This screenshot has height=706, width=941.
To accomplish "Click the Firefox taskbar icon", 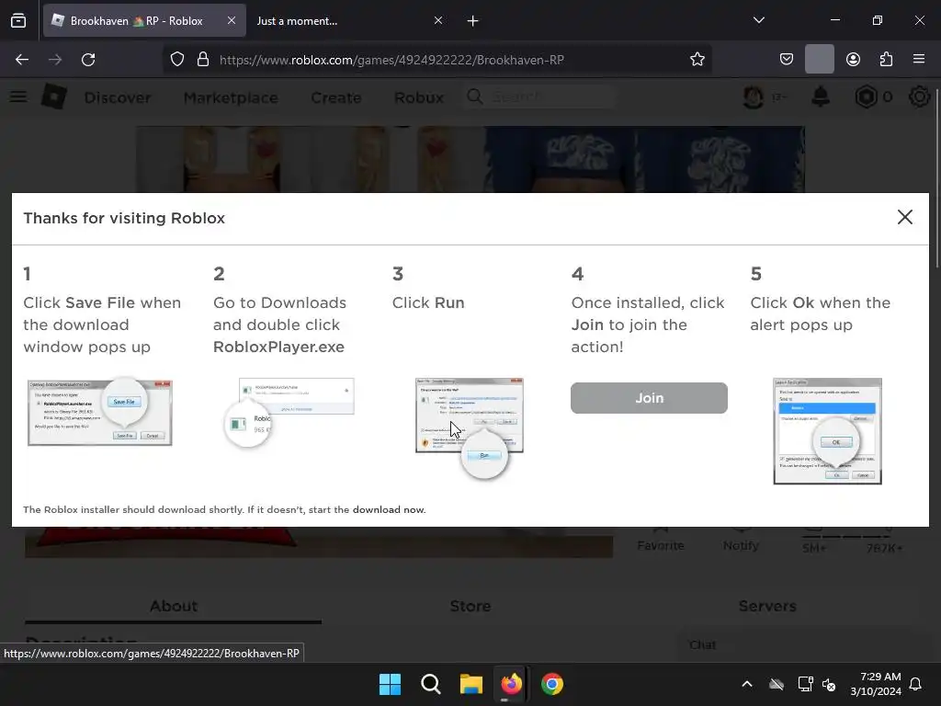I will pos(511,684).
